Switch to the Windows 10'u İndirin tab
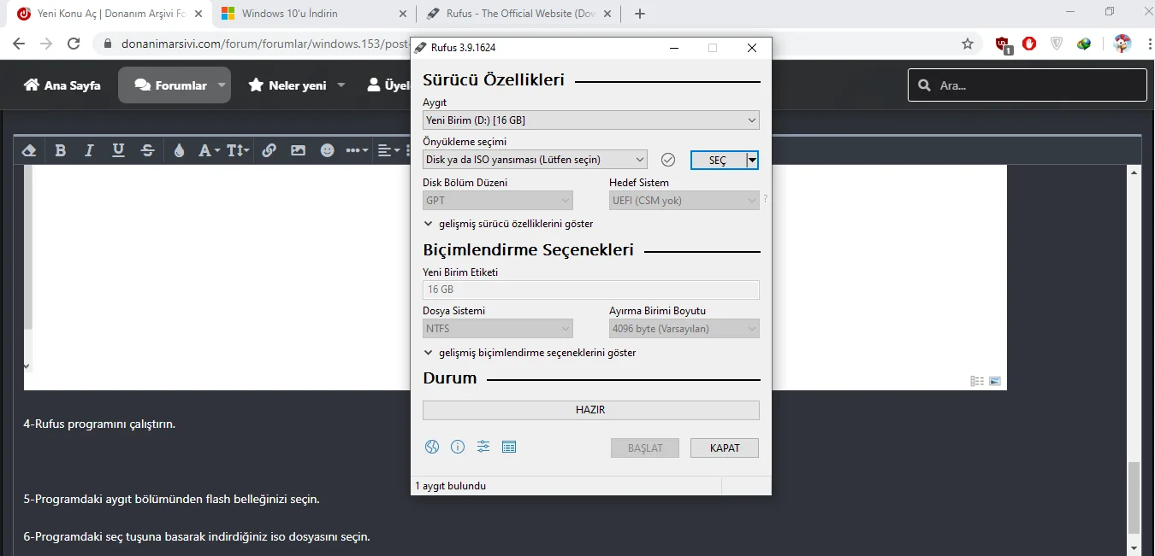 pos(313,14)
